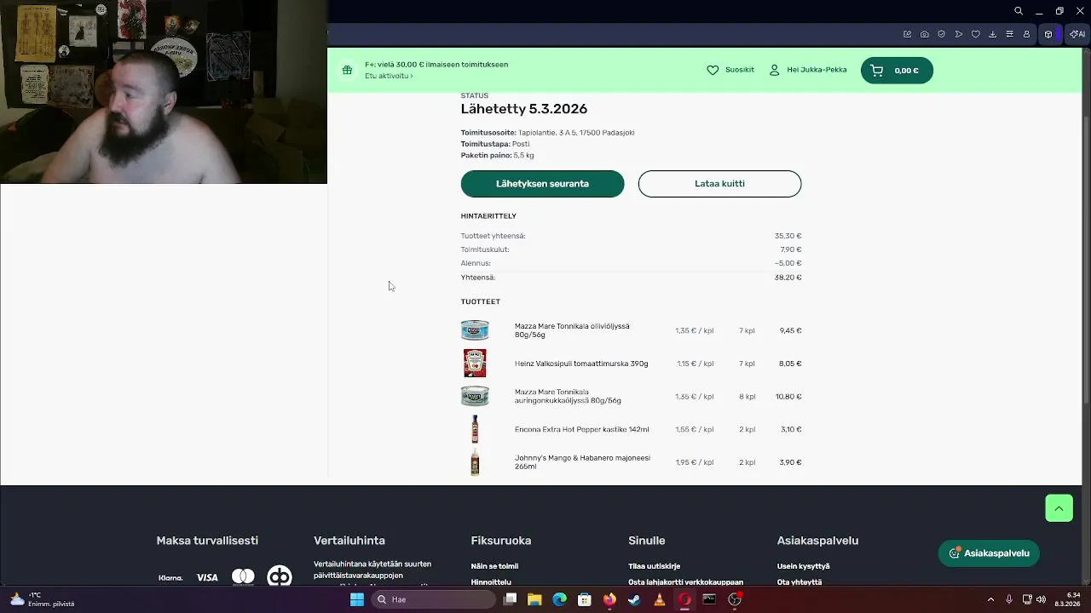Click the Lähetetty 5.3.2026 status heading
The image size is (1091, 613).
coord(524,109)
